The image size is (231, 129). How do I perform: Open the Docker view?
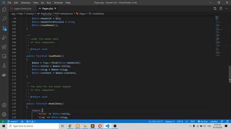tap(4, 75)
